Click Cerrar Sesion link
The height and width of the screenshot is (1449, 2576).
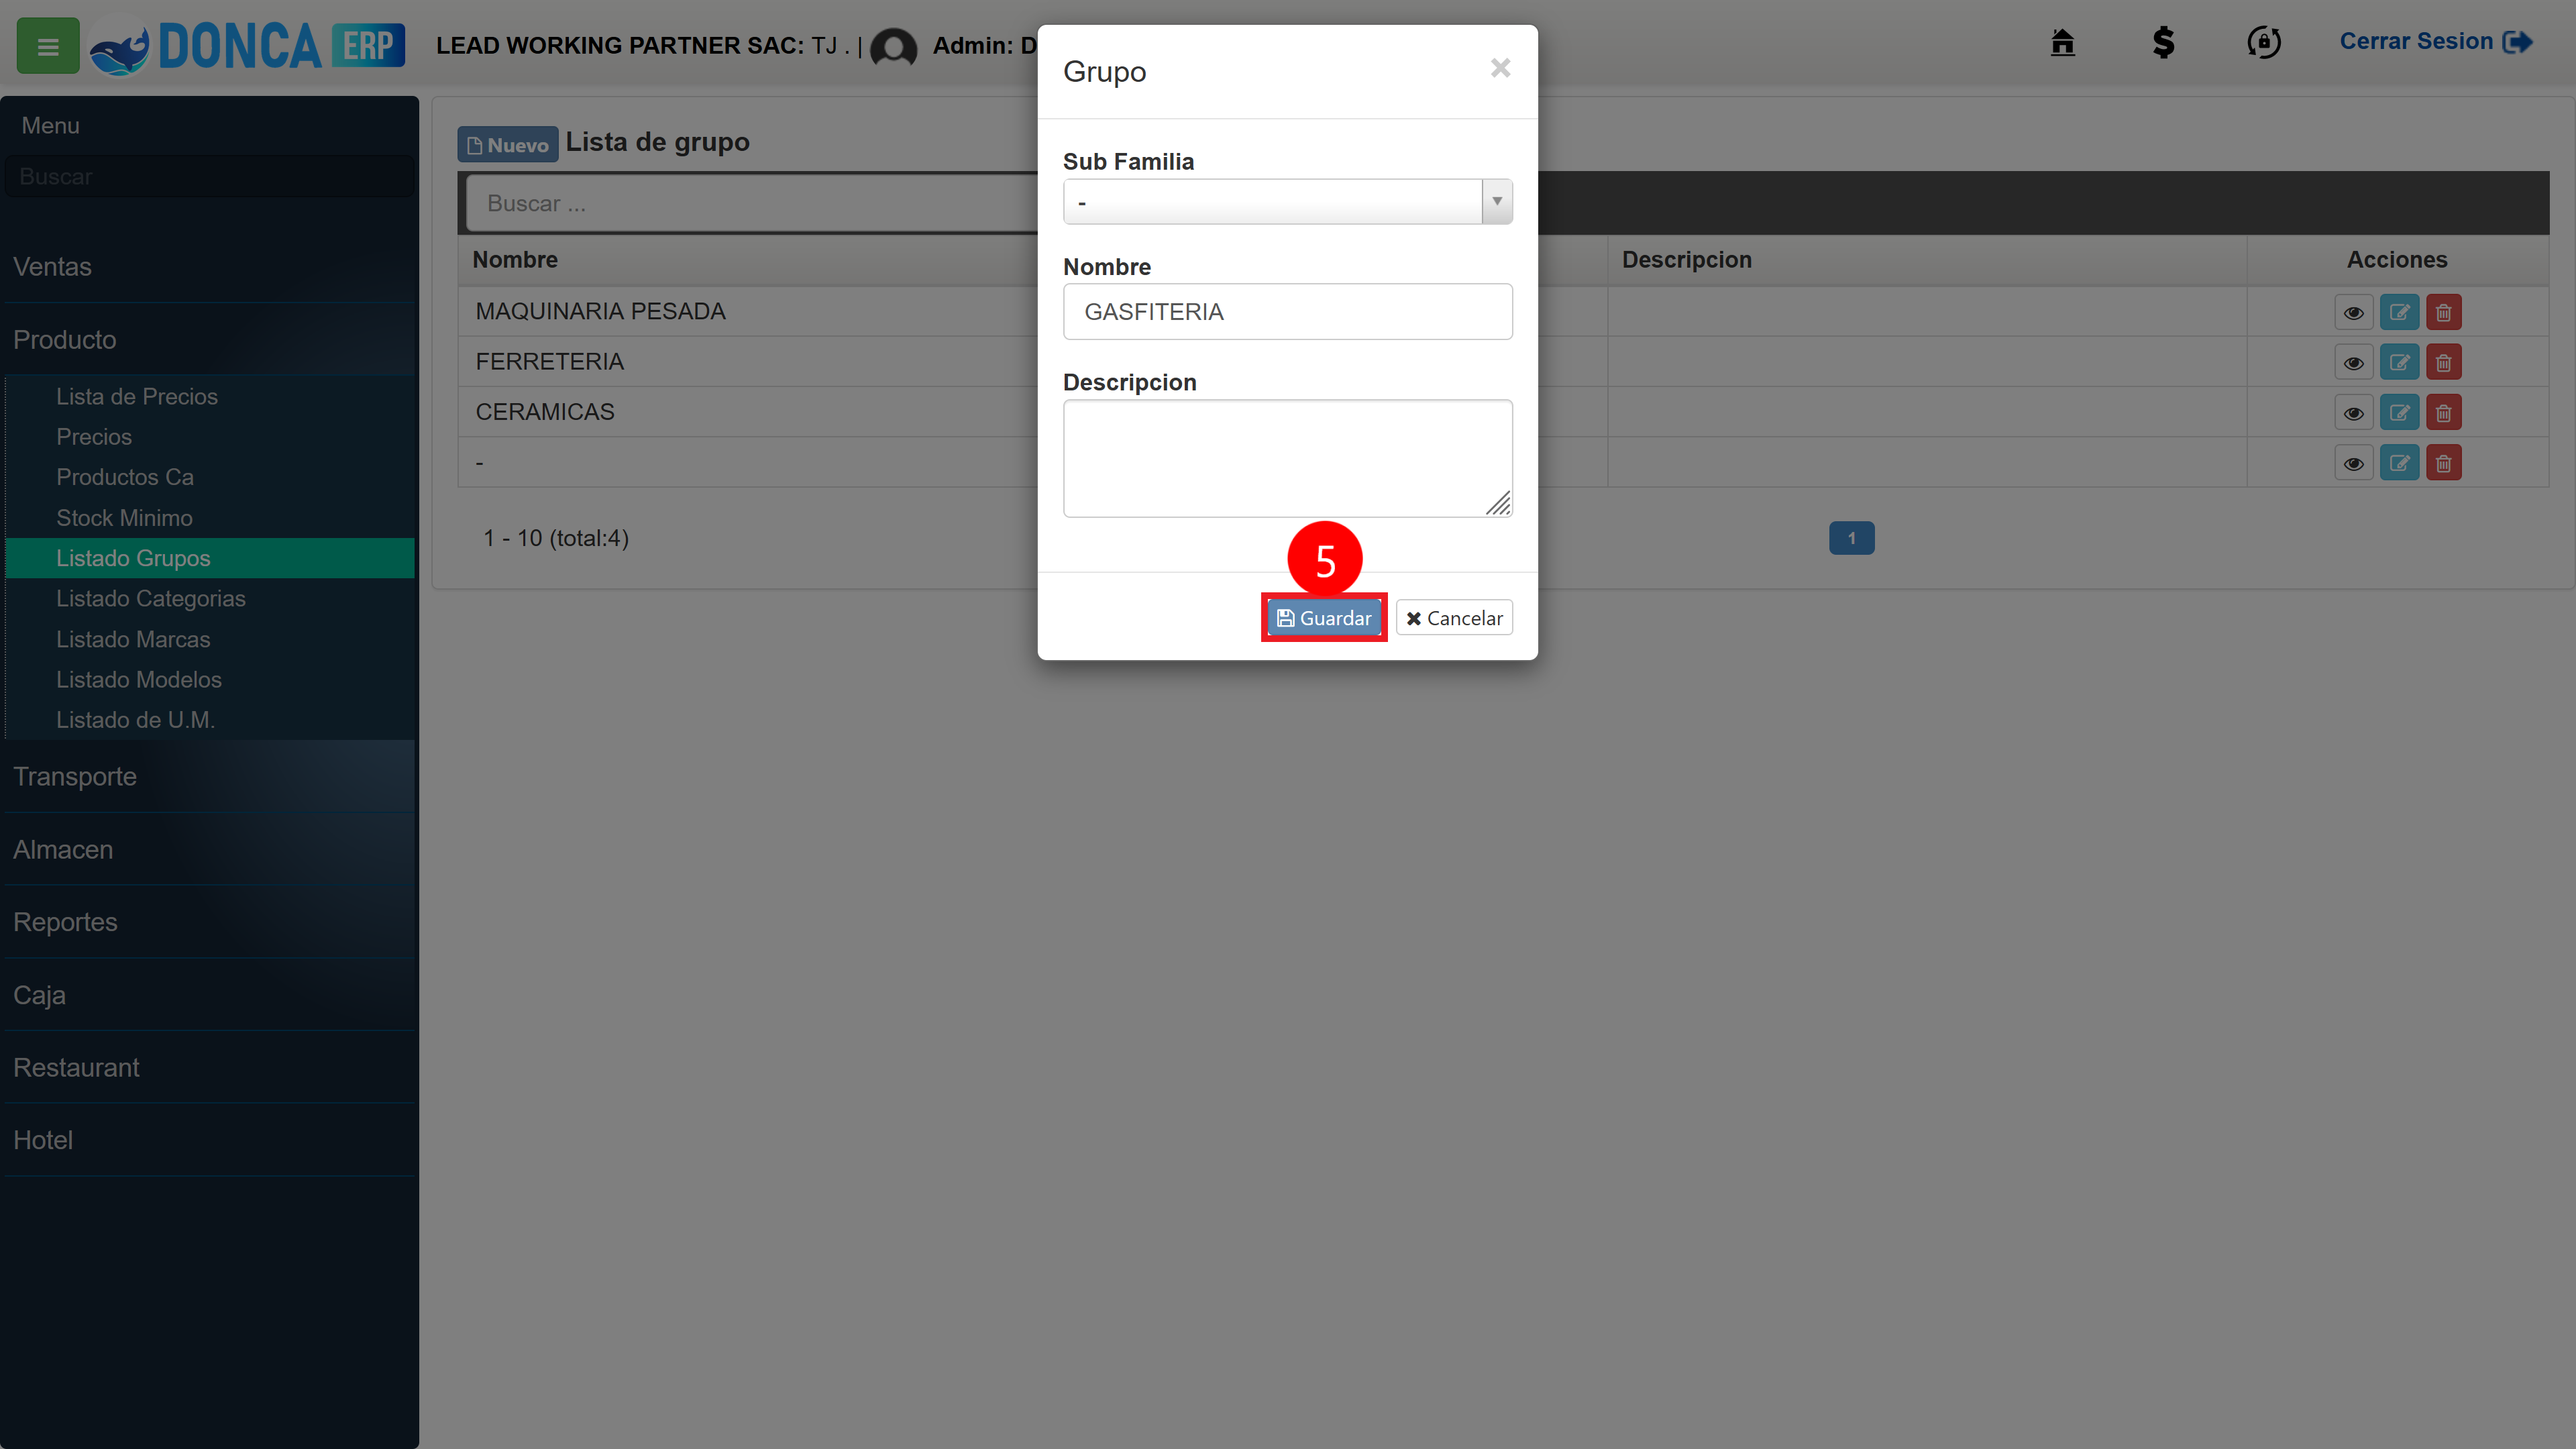2436,42
